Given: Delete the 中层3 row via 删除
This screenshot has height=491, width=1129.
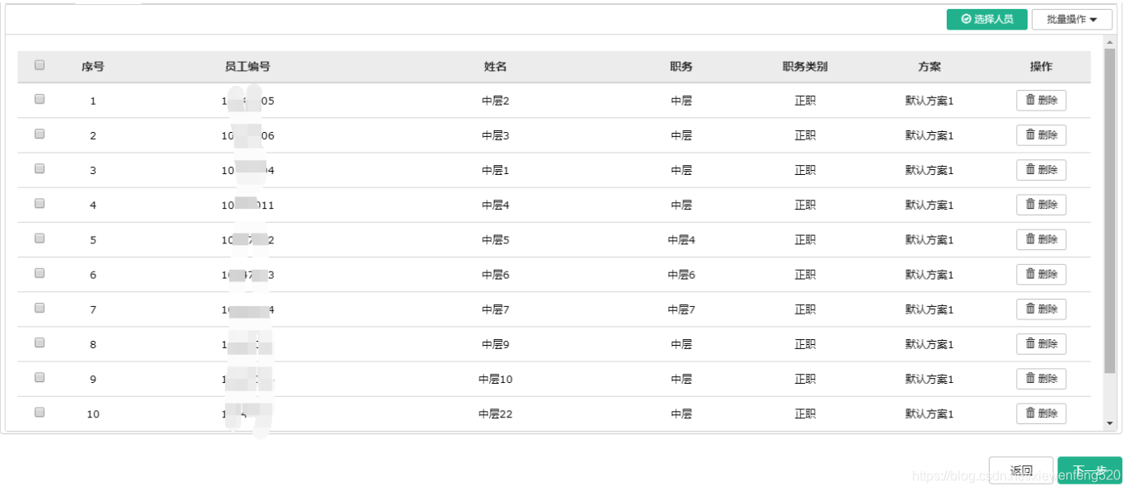Looking at the screenshot, I should point(1041,135).
